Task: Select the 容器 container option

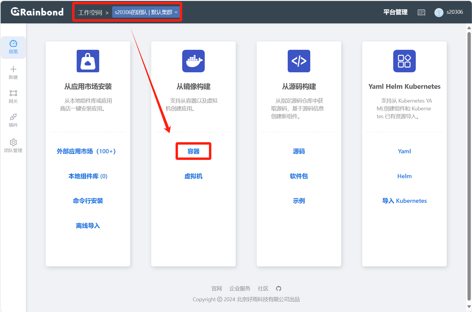Action: (x=193, y=151)
